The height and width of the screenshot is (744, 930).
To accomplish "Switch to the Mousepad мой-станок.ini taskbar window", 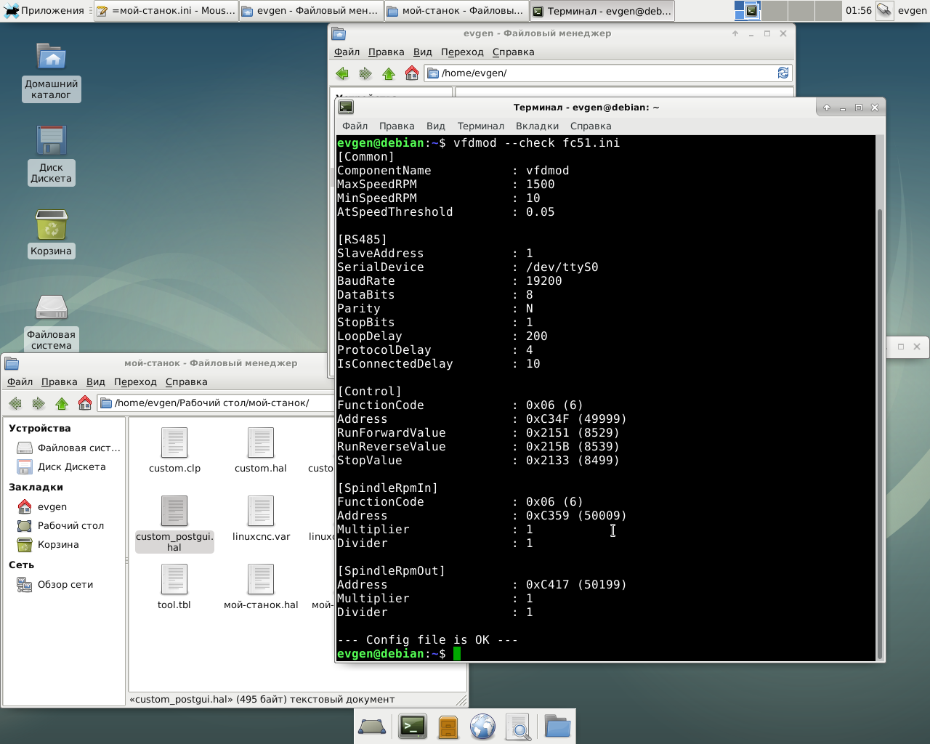I will (x=166, y=11).
